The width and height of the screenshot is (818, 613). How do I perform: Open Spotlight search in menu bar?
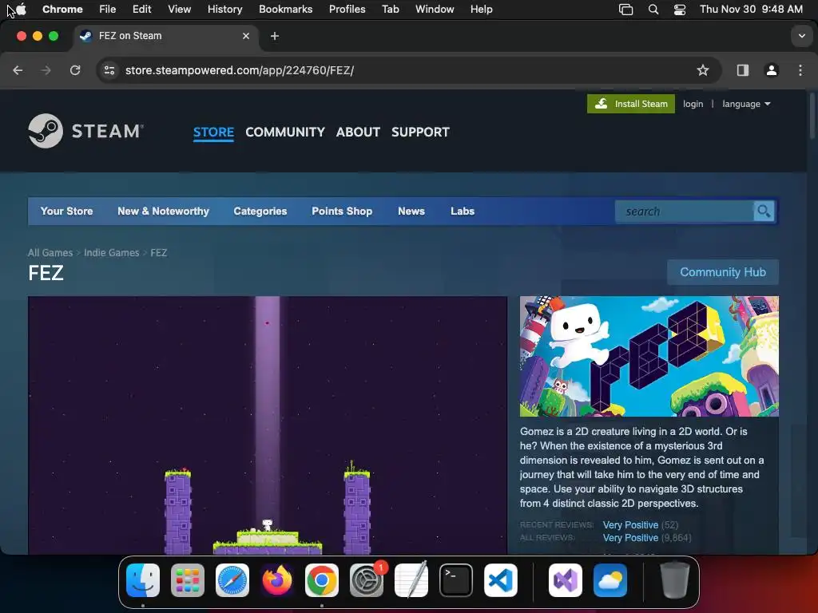point(653,10)
